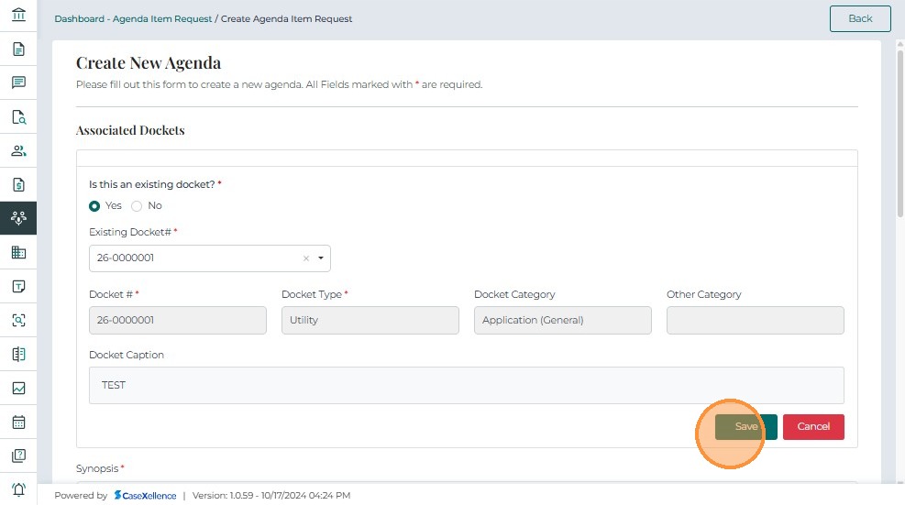
Task: Open the users group sidebar icon
Action: [18, 150]
